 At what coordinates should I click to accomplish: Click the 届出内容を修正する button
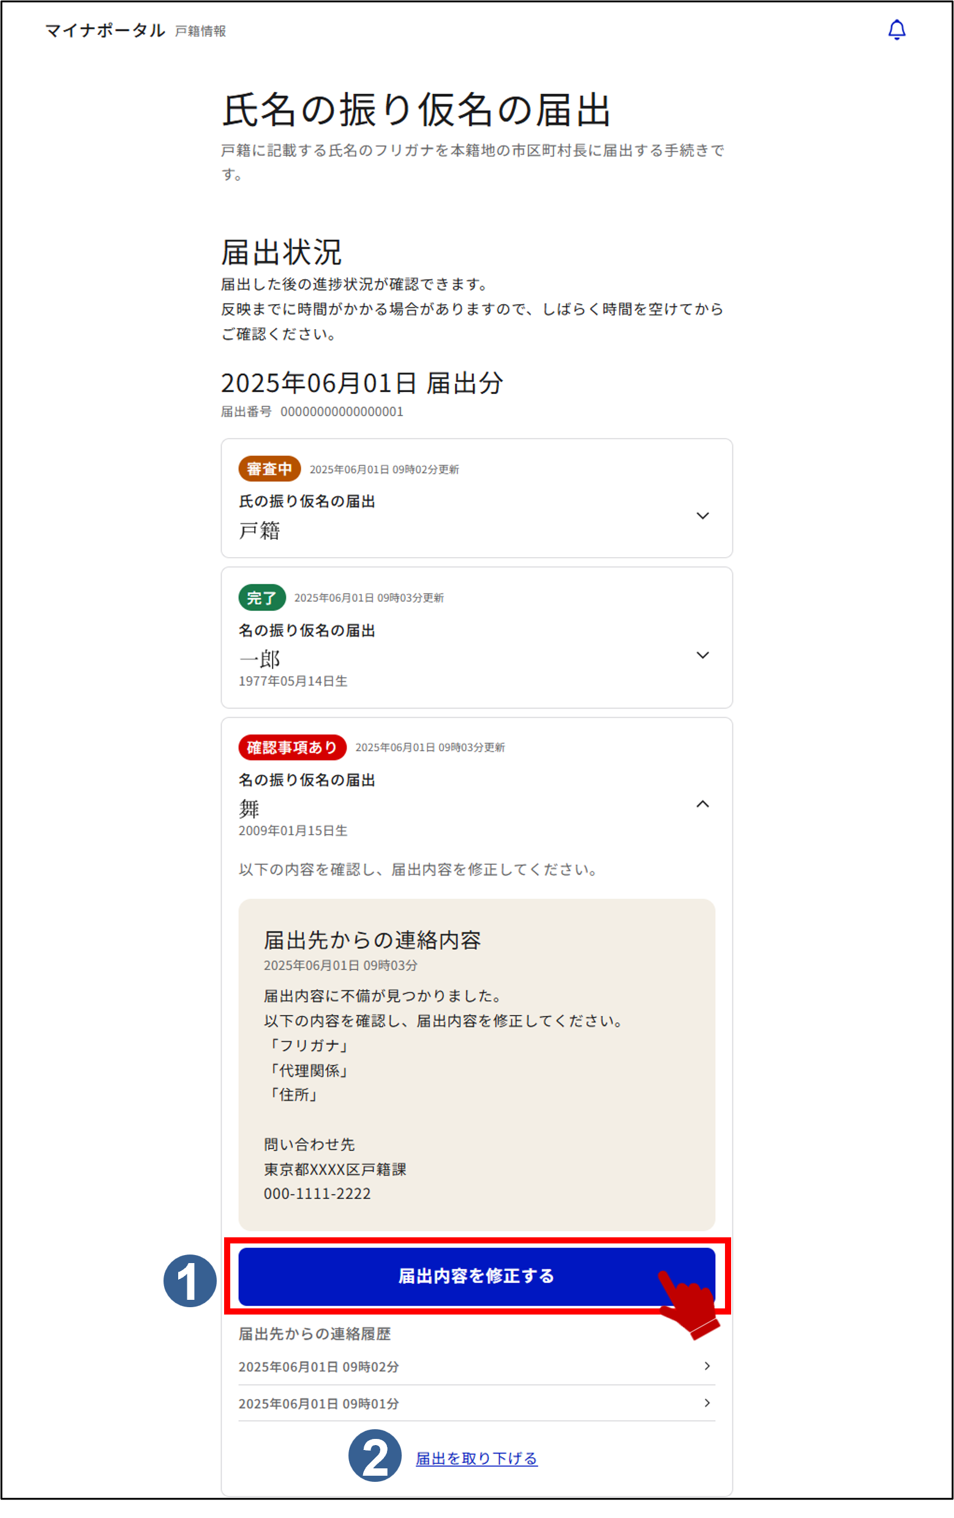coord(476,1277)
